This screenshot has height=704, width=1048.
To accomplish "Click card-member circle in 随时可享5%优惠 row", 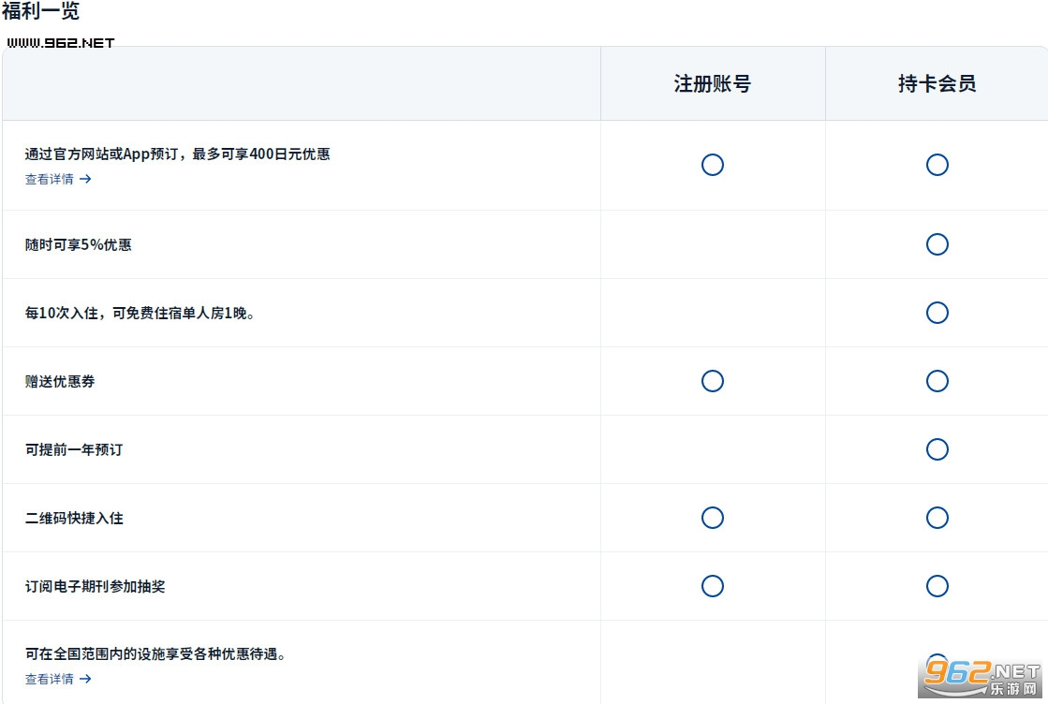I will tap(937, 244).
